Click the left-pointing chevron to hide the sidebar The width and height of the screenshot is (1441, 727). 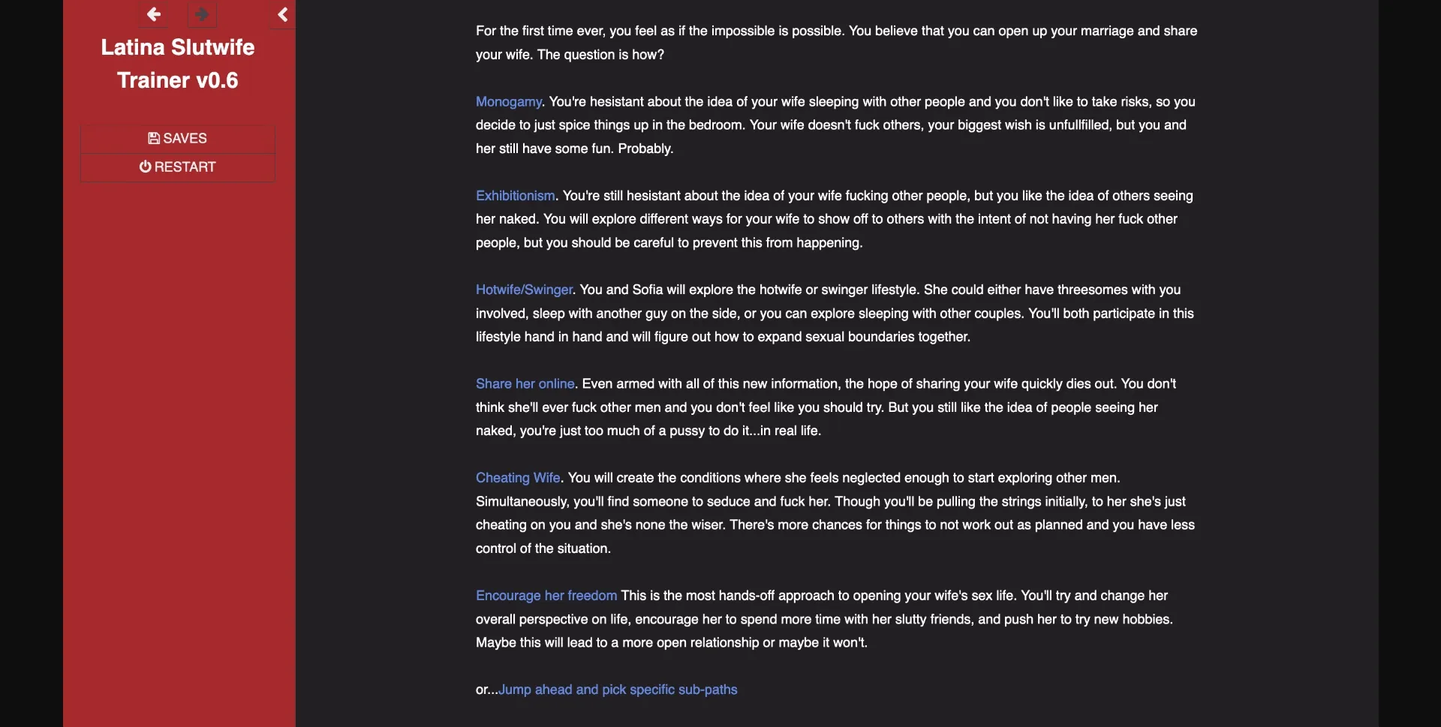[282, 14]
